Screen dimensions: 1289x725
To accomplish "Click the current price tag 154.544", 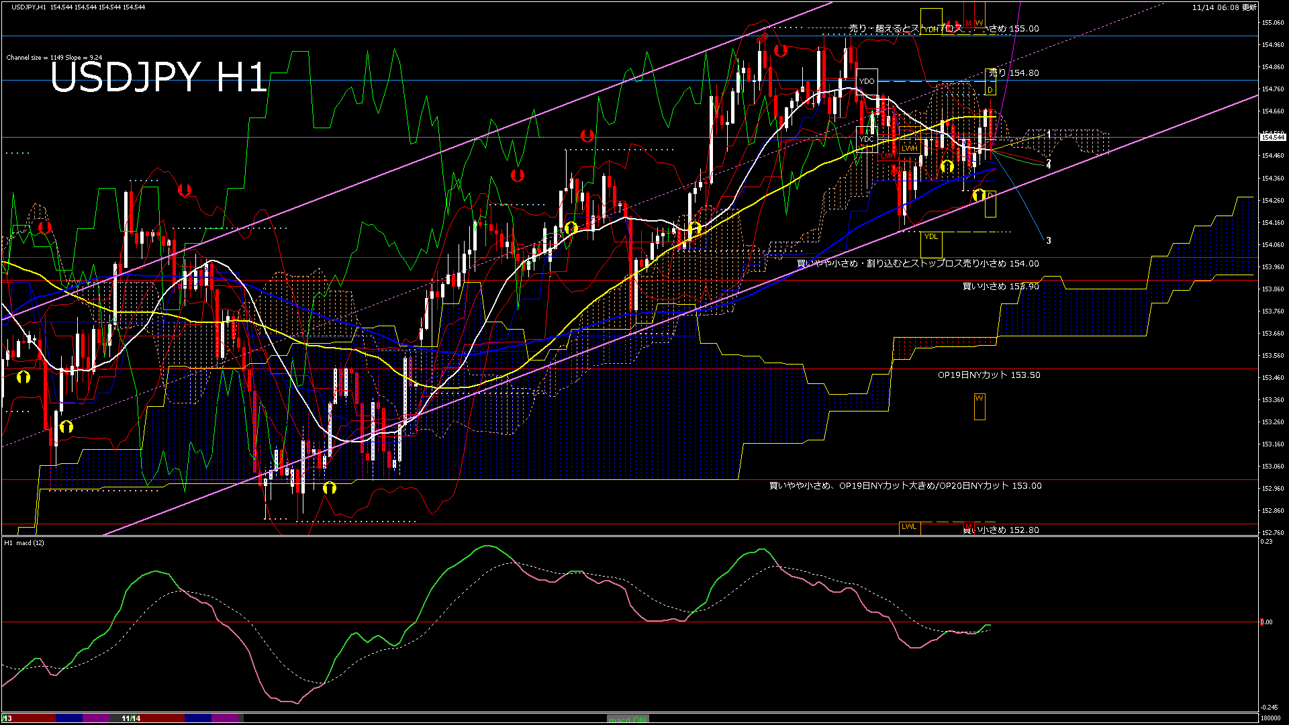I will pos(1272,137).
